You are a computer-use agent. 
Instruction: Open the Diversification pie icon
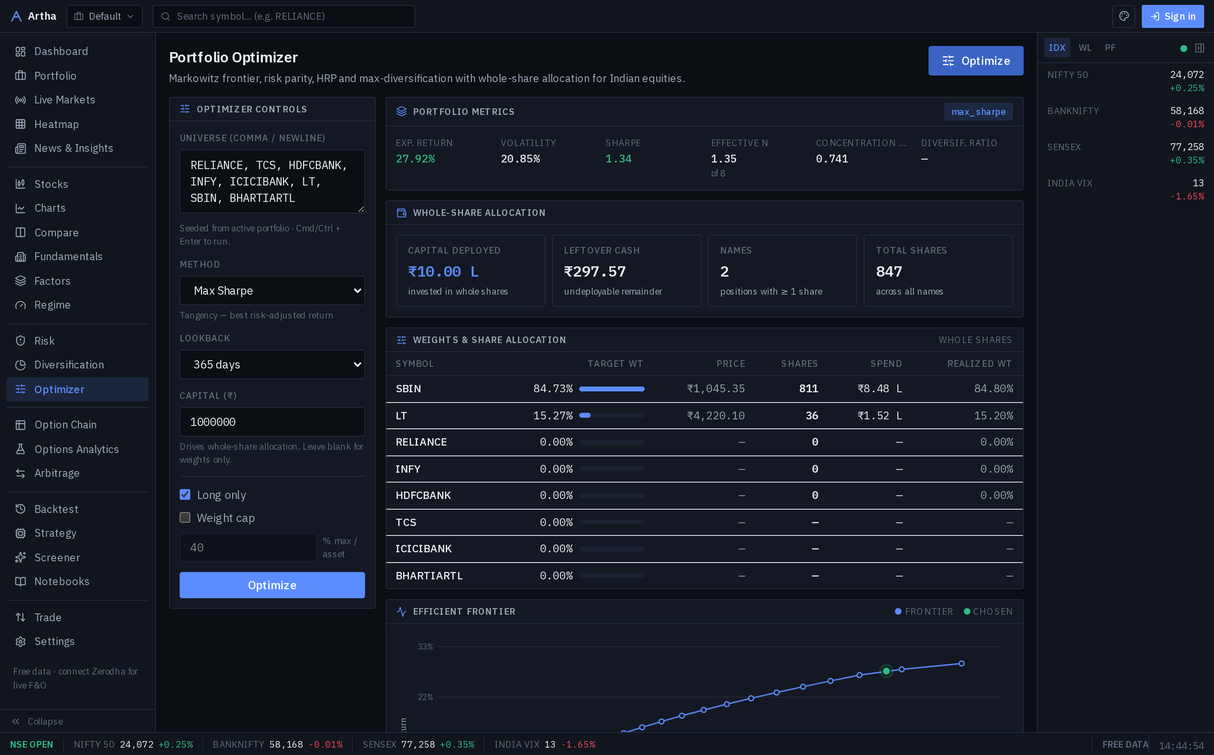pos(21,365)
